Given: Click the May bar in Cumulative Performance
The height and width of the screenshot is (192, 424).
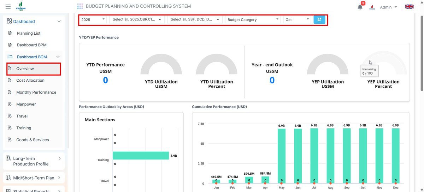Looking at the screenshot, I should click(282, 156).
